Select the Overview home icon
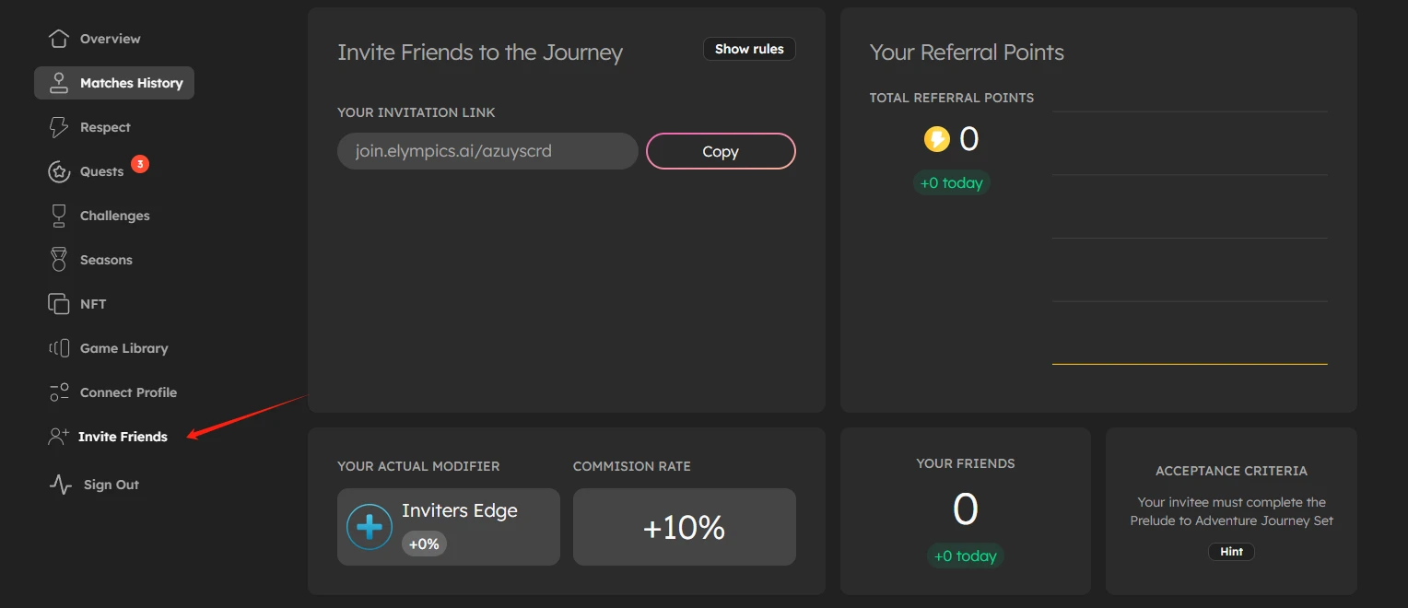This screenshot has width=1408, height=608. click(58, 38)
